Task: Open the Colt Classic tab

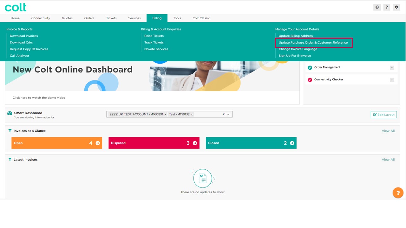Action: pyautogui.click(x=201, y=18)
